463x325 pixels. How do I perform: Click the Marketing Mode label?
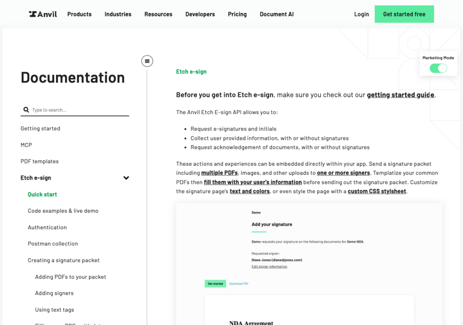438,58
